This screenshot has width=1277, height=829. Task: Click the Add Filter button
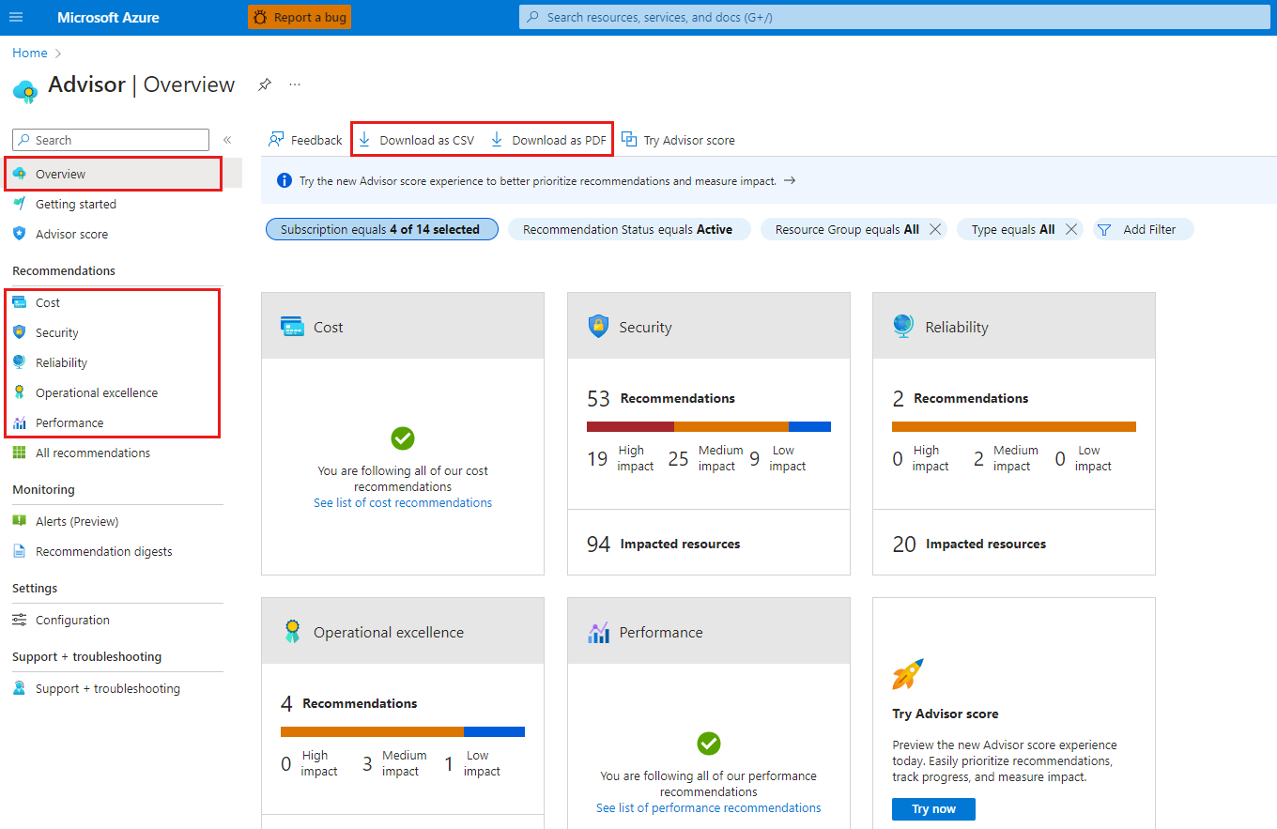click(x=1143, y=229)
